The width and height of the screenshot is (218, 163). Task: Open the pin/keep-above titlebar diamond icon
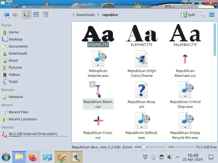coord(9,3)
